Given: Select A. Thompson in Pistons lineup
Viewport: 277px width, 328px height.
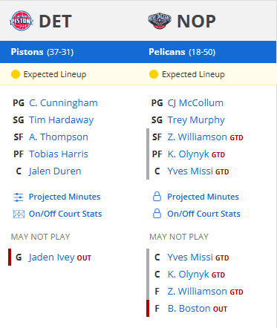Looking at the screenshot, I should pyautogui.click(x=59, y=137).
